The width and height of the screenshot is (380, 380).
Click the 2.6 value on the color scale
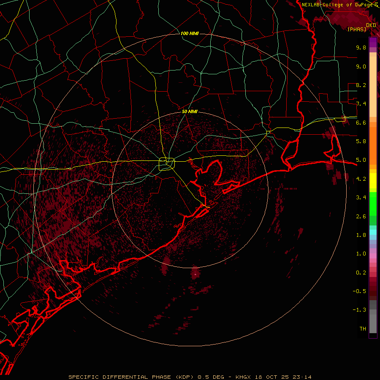(x=361, y=217)
